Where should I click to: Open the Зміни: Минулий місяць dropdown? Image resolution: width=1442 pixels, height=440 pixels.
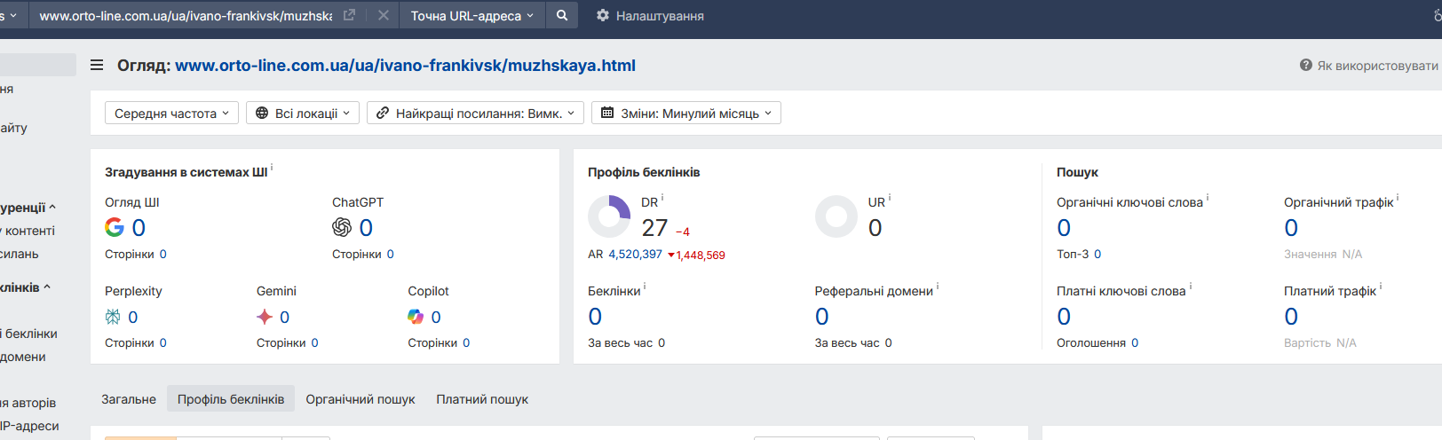tap(685, 113)
